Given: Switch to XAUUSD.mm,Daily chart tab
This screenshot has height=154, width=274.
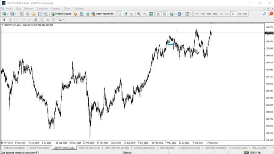Looking at the screenshot, I should tap(144, 148).
